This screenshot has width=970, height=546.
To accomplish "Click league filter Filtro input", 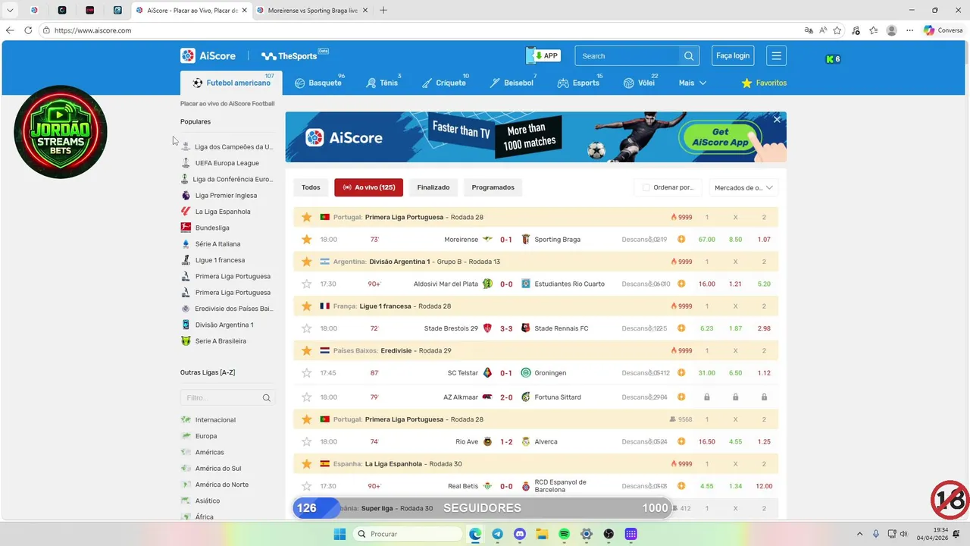I will coord(227,397).
